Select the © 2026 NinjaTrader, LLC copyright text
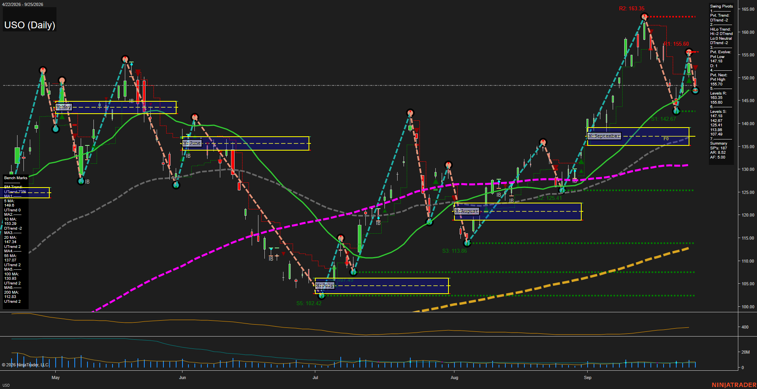Viewport: 757px width, 389px height. point(25,365)
